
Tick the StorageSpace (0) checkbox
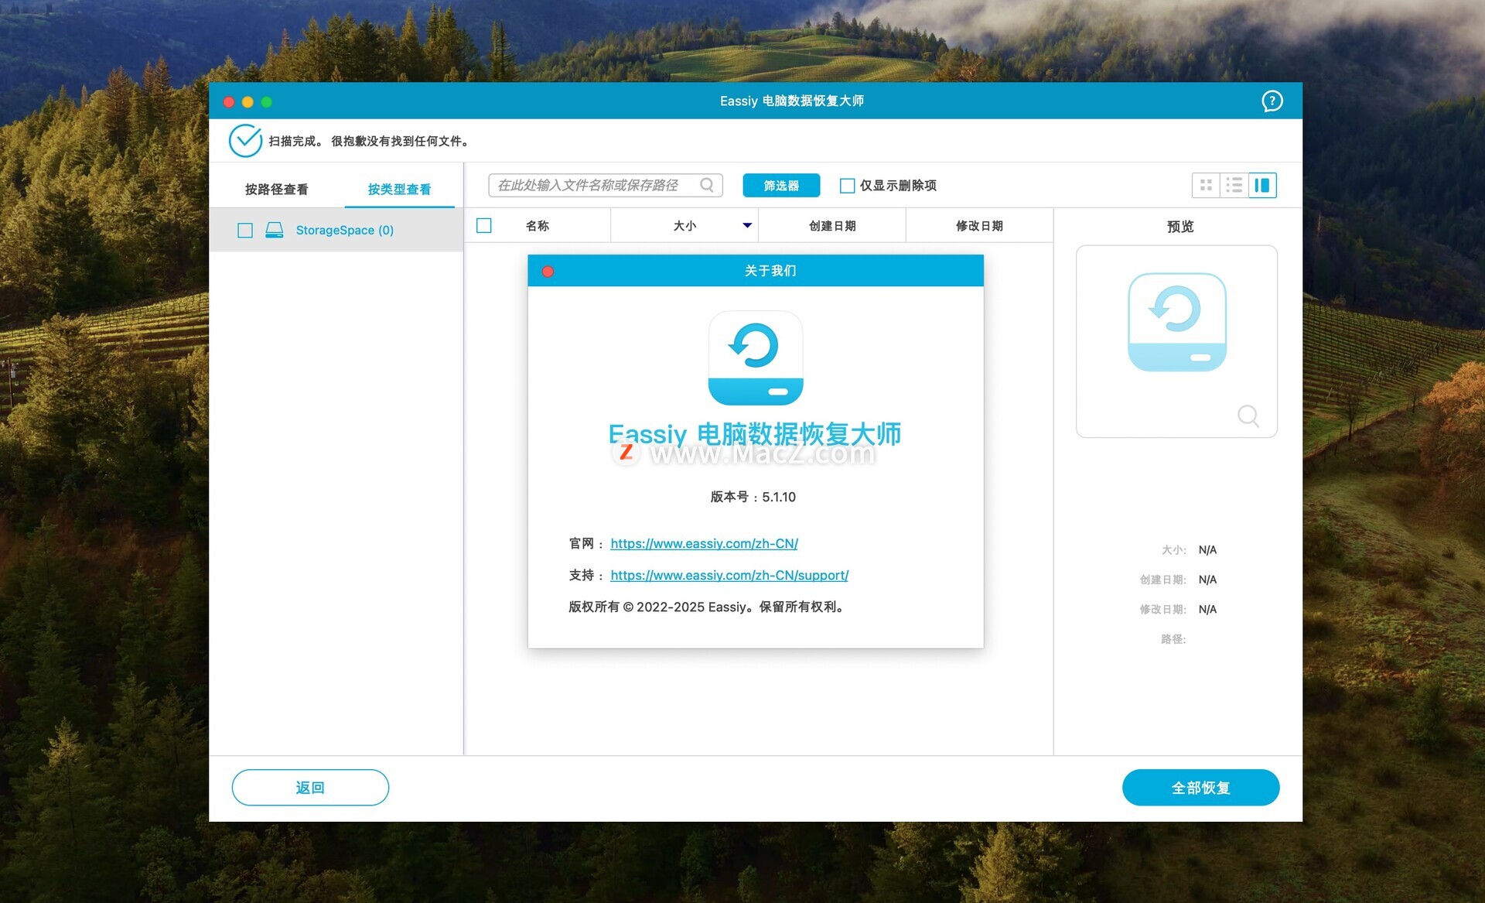pyautogui.click(x=245, y=231)
